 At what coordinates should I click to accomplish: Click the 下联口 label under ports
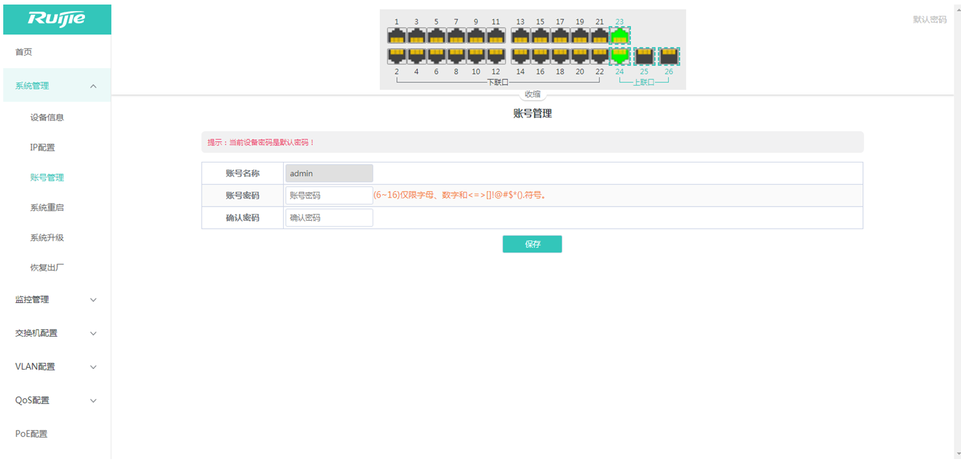tap(498, 82)
